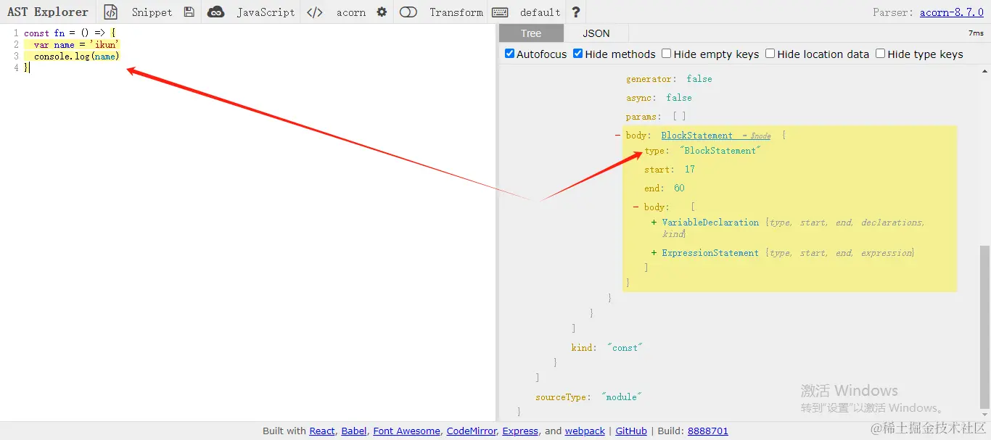Click the 7ms parse time label
The height and width of the screenshot is (440, 991).
(976, 33)
